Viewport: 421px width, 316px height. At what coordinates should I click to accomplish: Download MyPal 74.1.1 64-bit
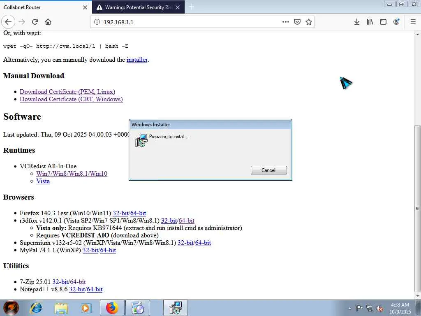tap(108, 250)
